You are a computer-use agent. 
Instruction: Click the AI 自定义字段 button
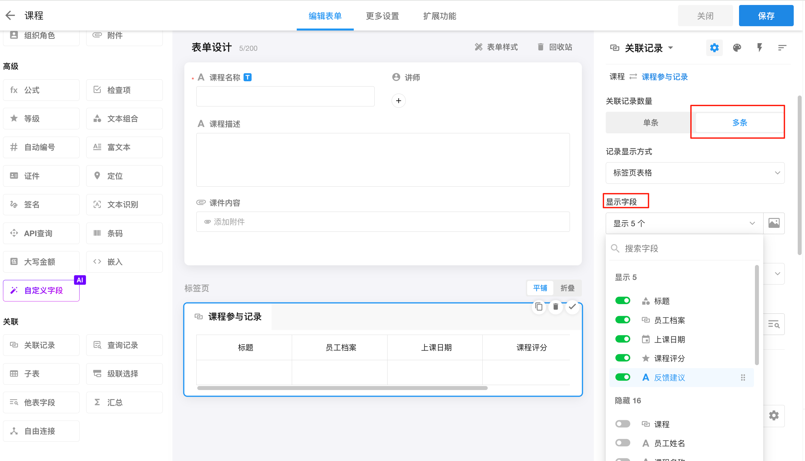coord(41,291)
